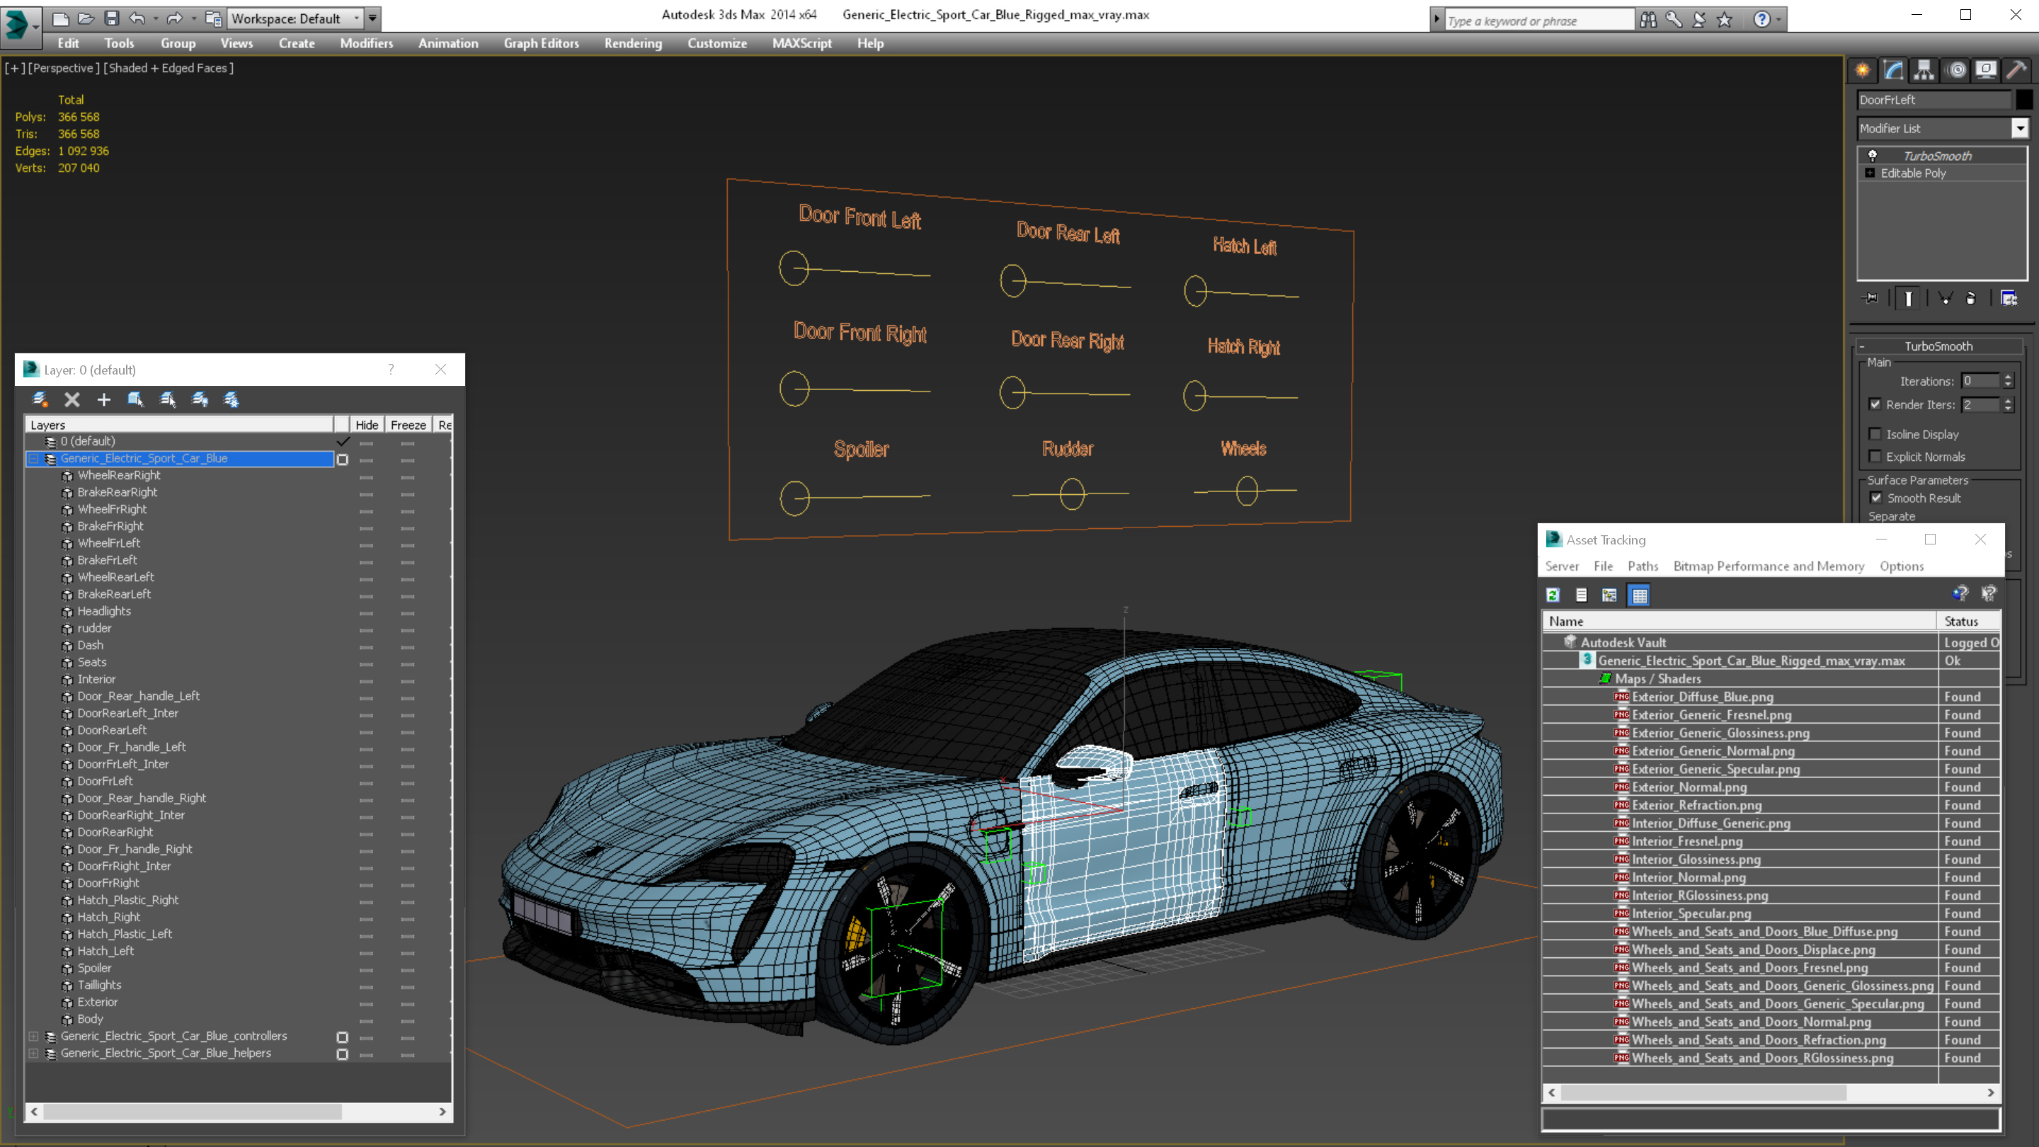Expand the Generic_Electric_Sport_Car_Blue_controllers layer
2039x1147 pixels.
point(33,1036)
